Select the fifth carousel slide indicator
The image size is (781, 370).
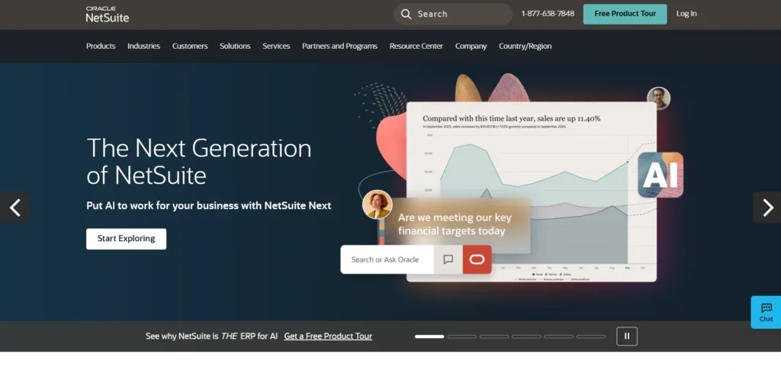(558, 336)
